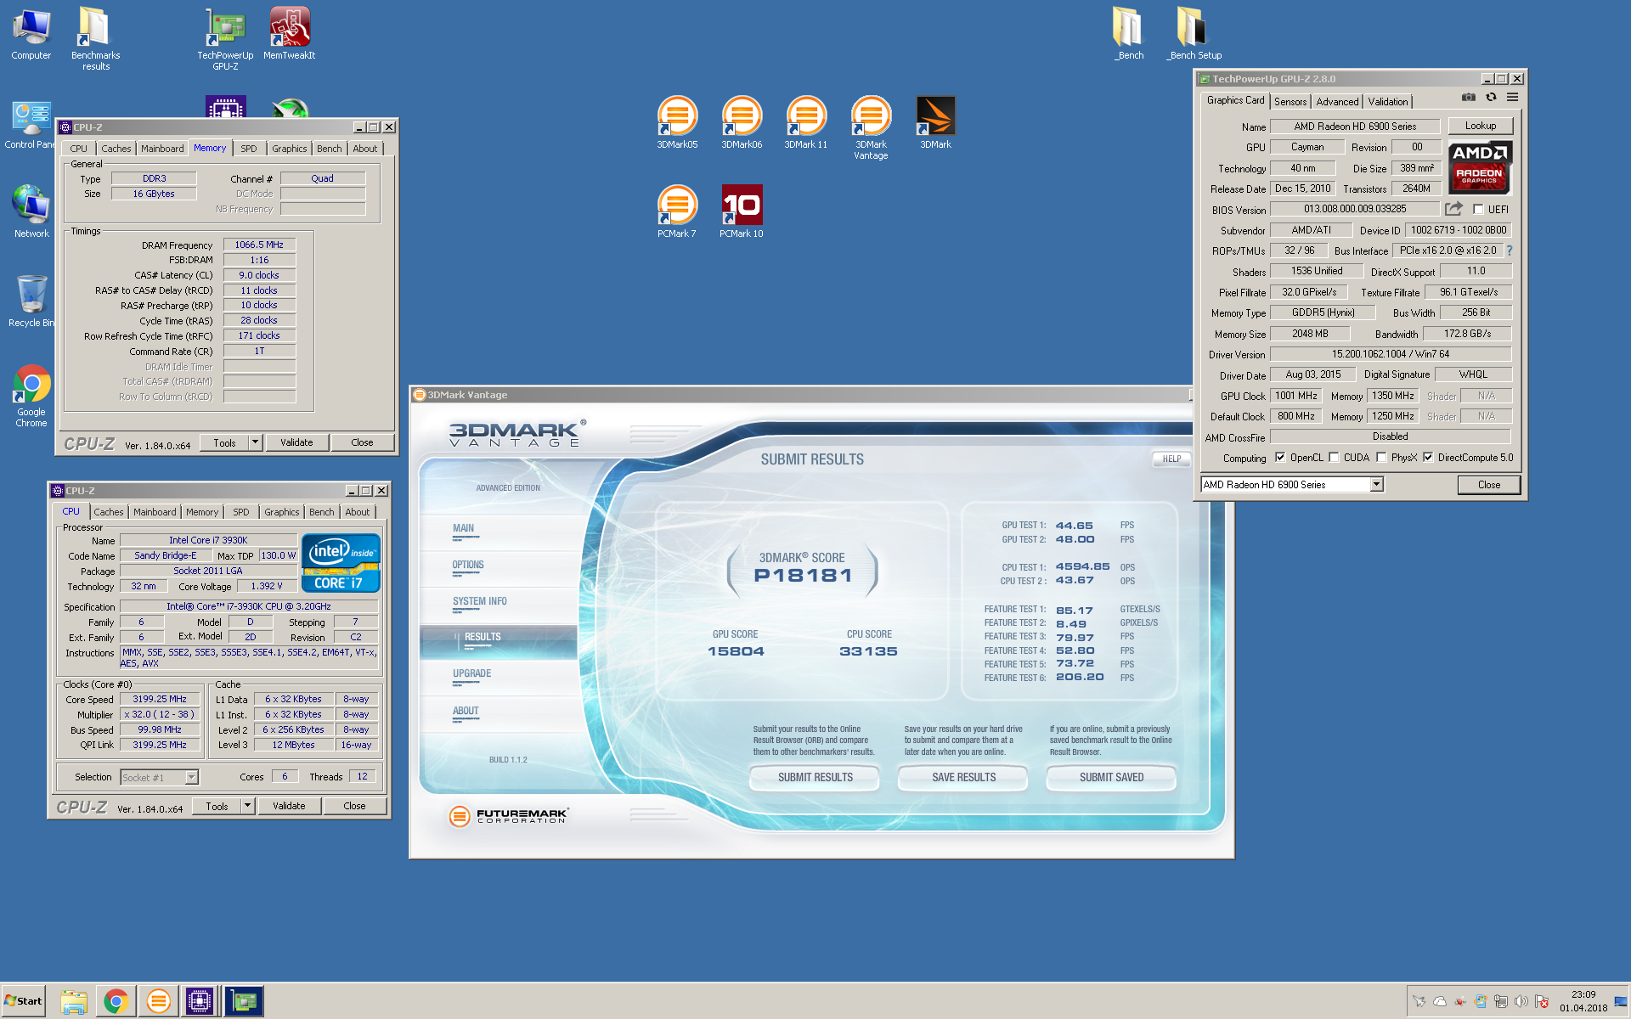This screenshot has width=1631, height=1019.
Task: Click the P18181 3DMark score
Action: pos(803,576)
